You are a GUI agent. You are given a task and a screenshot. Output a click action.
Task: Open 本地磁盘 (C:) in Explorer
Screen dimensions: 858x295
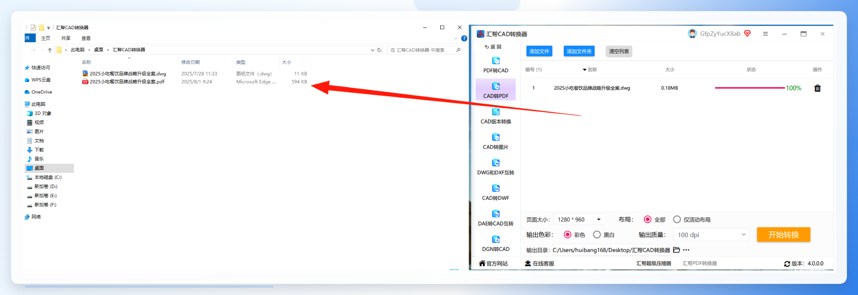pos(44,177)
